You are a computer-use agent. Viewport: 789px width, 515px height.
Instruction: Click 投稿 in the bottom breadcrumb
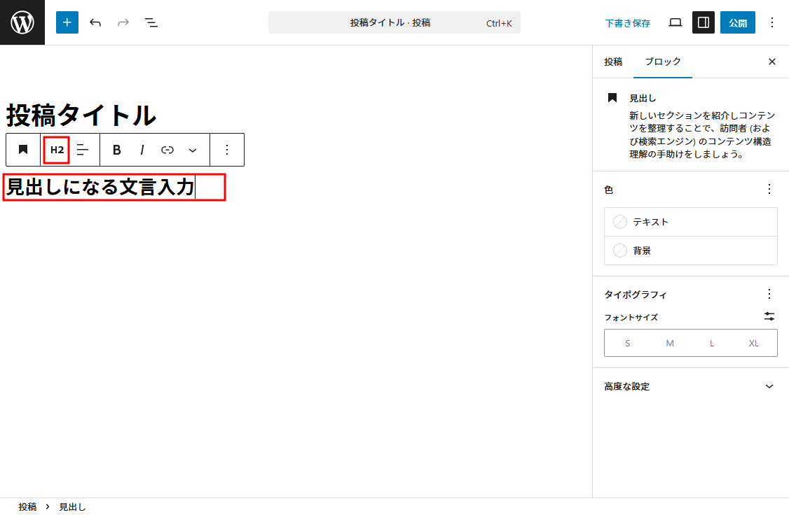click(27, 507)
